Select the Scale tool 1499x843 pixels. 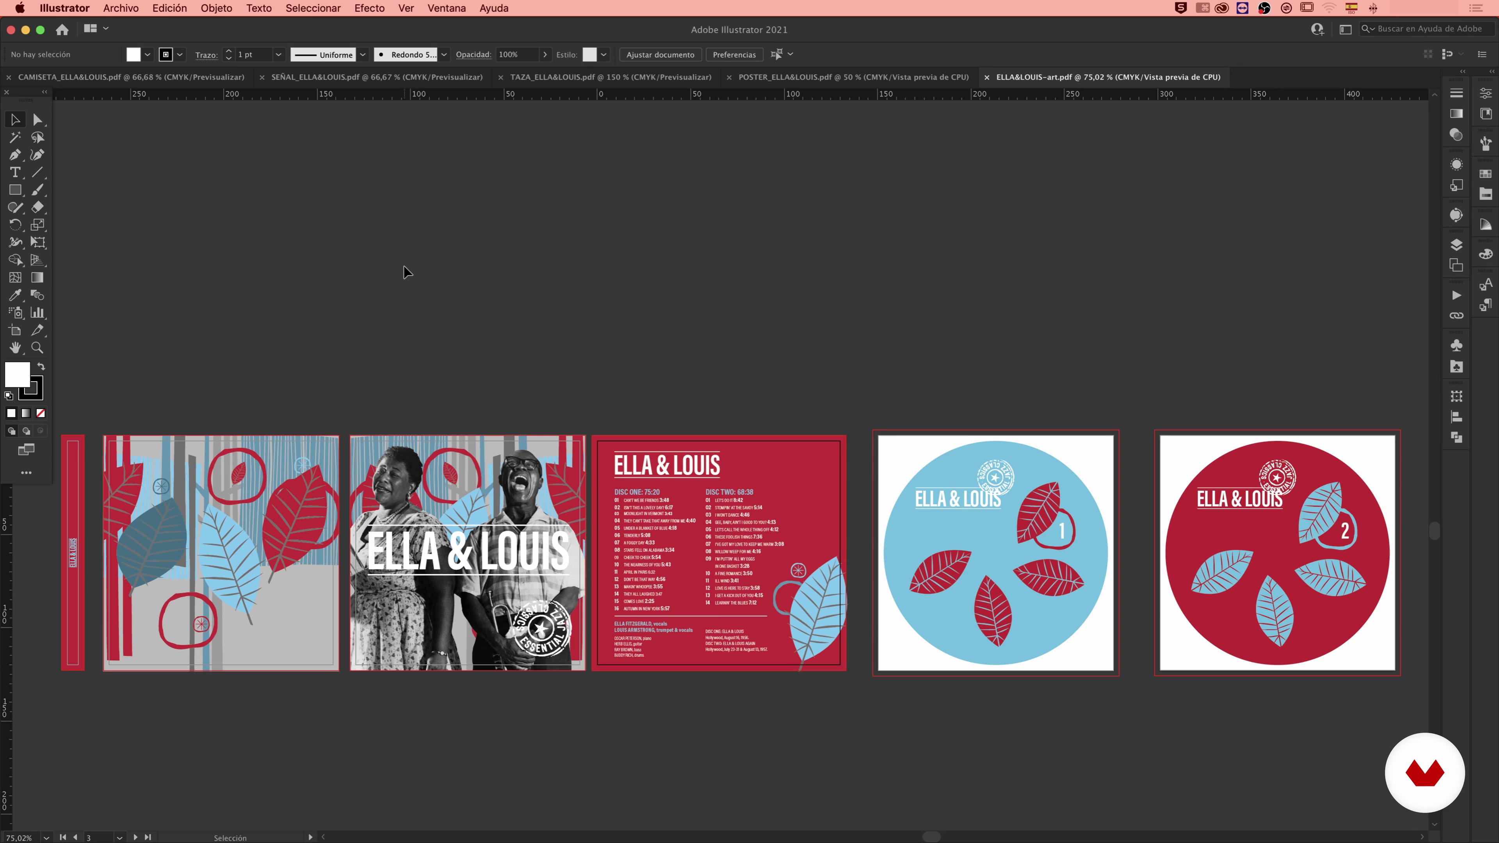coord(37,224)
